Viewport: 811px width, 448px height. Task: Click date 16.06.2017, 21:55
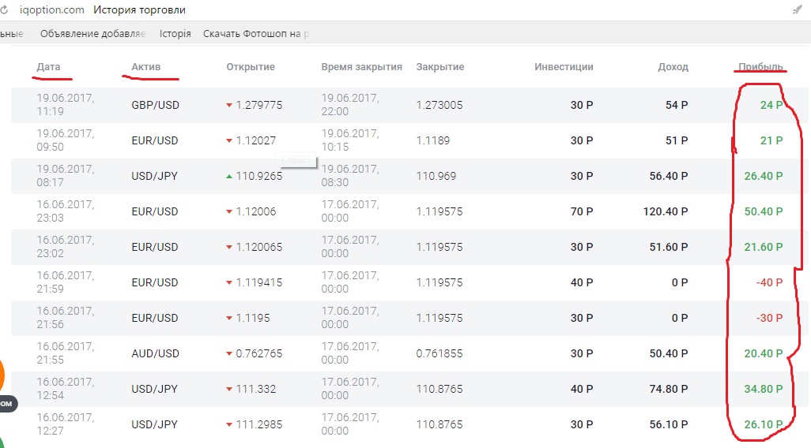(65, 353)
